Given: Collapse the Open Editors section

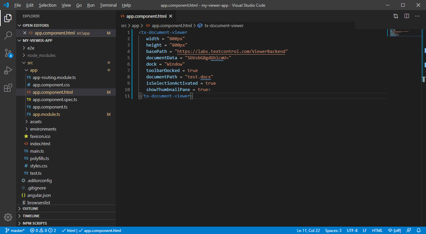Looking at the screenshot, I should click(x=66, y=25).
